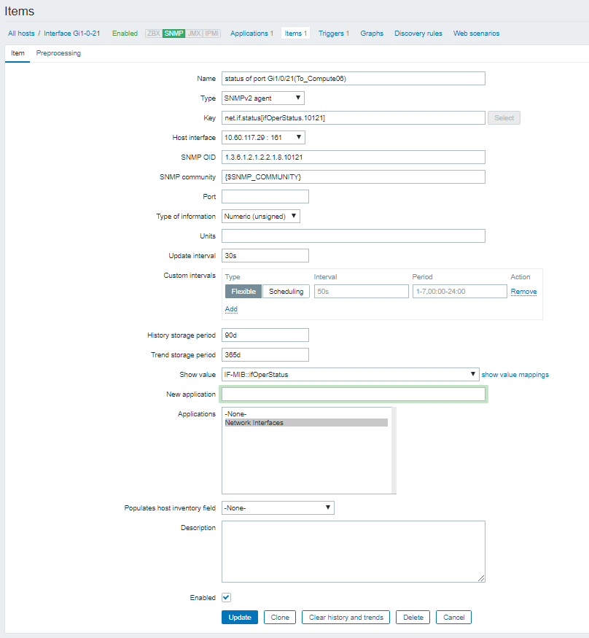The image size is (589, 638).
Task: Click the IPMI availability badge
Action: click(211, 34)
